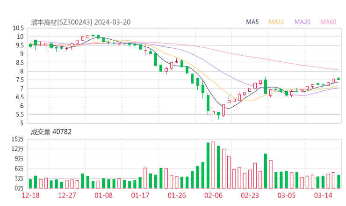This screenshot has width=346, height=206.
Task: Click the 01-08 date axis label
Action: click(x=103, y=195)
